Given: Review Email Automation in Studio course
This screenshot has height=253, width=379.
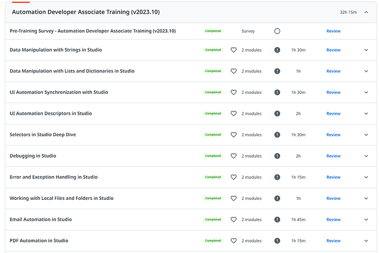Looking at the screenshot, I should pyautogui.click(x=333, y=220).
